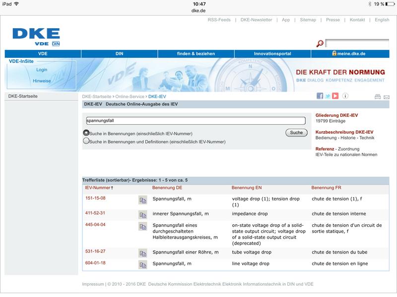Click 'chute de tension en ligne' cell
397x297 pixels.
340,264
